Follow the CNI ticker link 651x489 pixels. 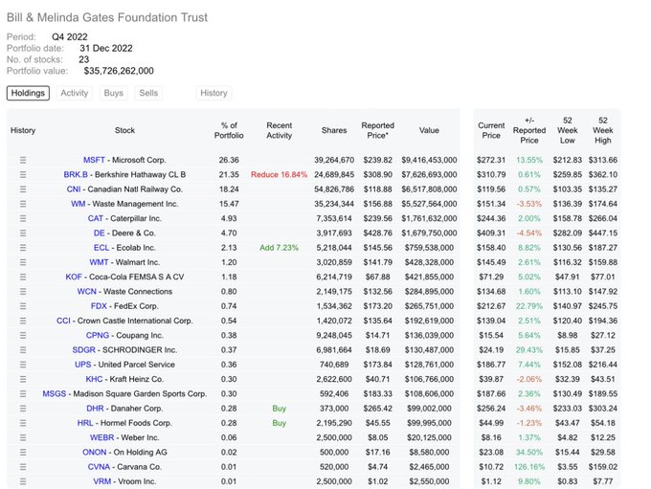click(x=74, y=189)
